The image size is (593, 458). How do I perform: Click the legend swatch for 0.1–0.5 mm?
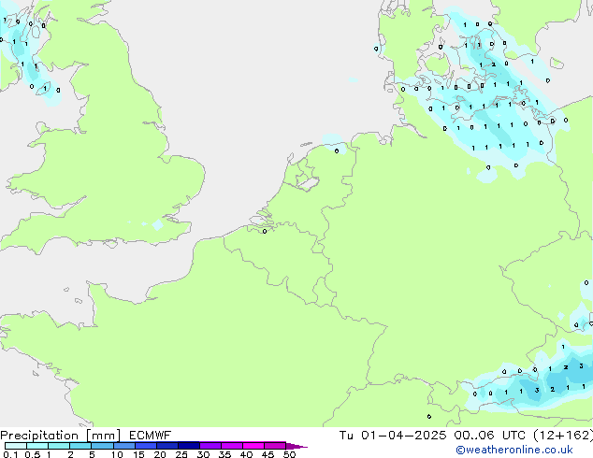16,446
